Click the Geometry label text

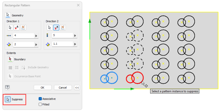point(18,15)
